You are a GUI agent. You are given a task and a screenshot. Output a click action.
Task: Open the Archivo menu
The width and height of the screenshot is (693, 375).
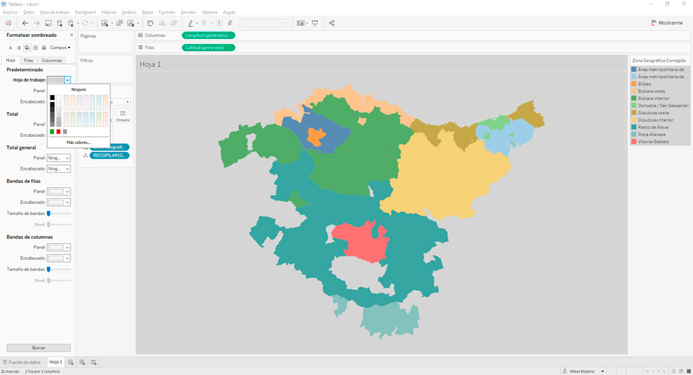10,13
